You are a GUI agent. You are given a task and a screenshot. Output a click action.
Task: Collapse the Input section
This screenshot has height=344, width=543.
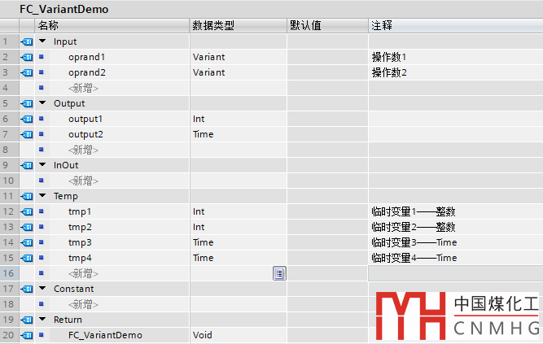click(42, 41)
